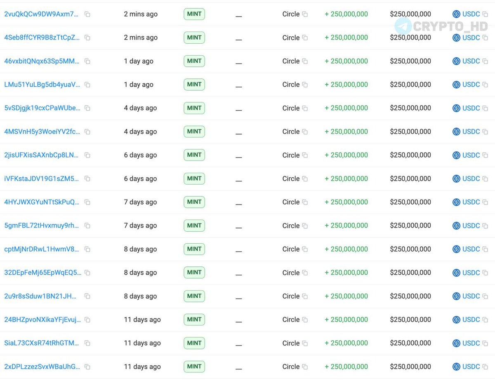The width and height of the screenshot is (495, 381).
Task: Open Circle account in 2xDPLzzez row
Action: coord(291,367)
